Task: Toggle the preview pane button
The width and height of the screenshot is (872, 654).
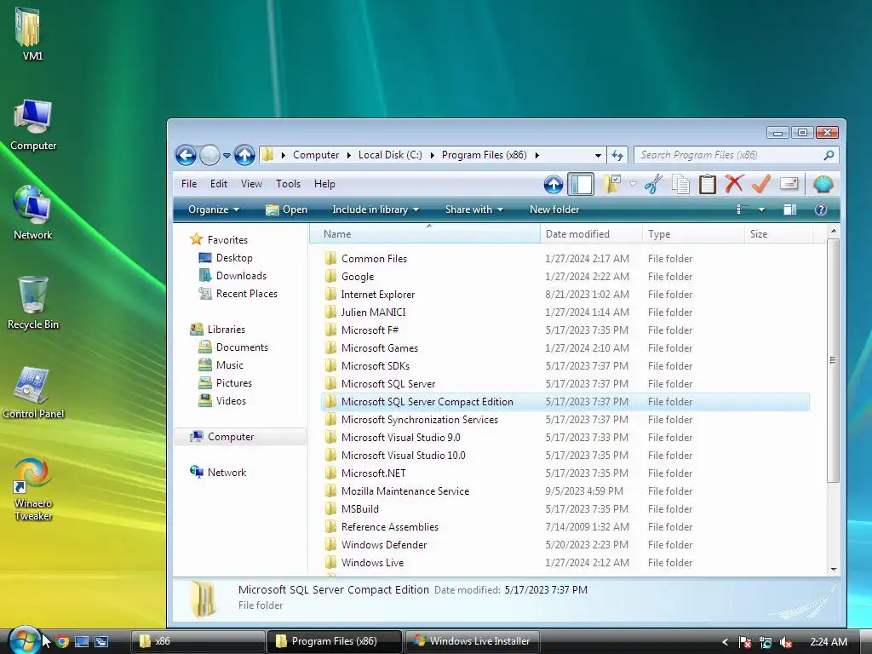Action: pyautogui.click(x=789, y=209)
